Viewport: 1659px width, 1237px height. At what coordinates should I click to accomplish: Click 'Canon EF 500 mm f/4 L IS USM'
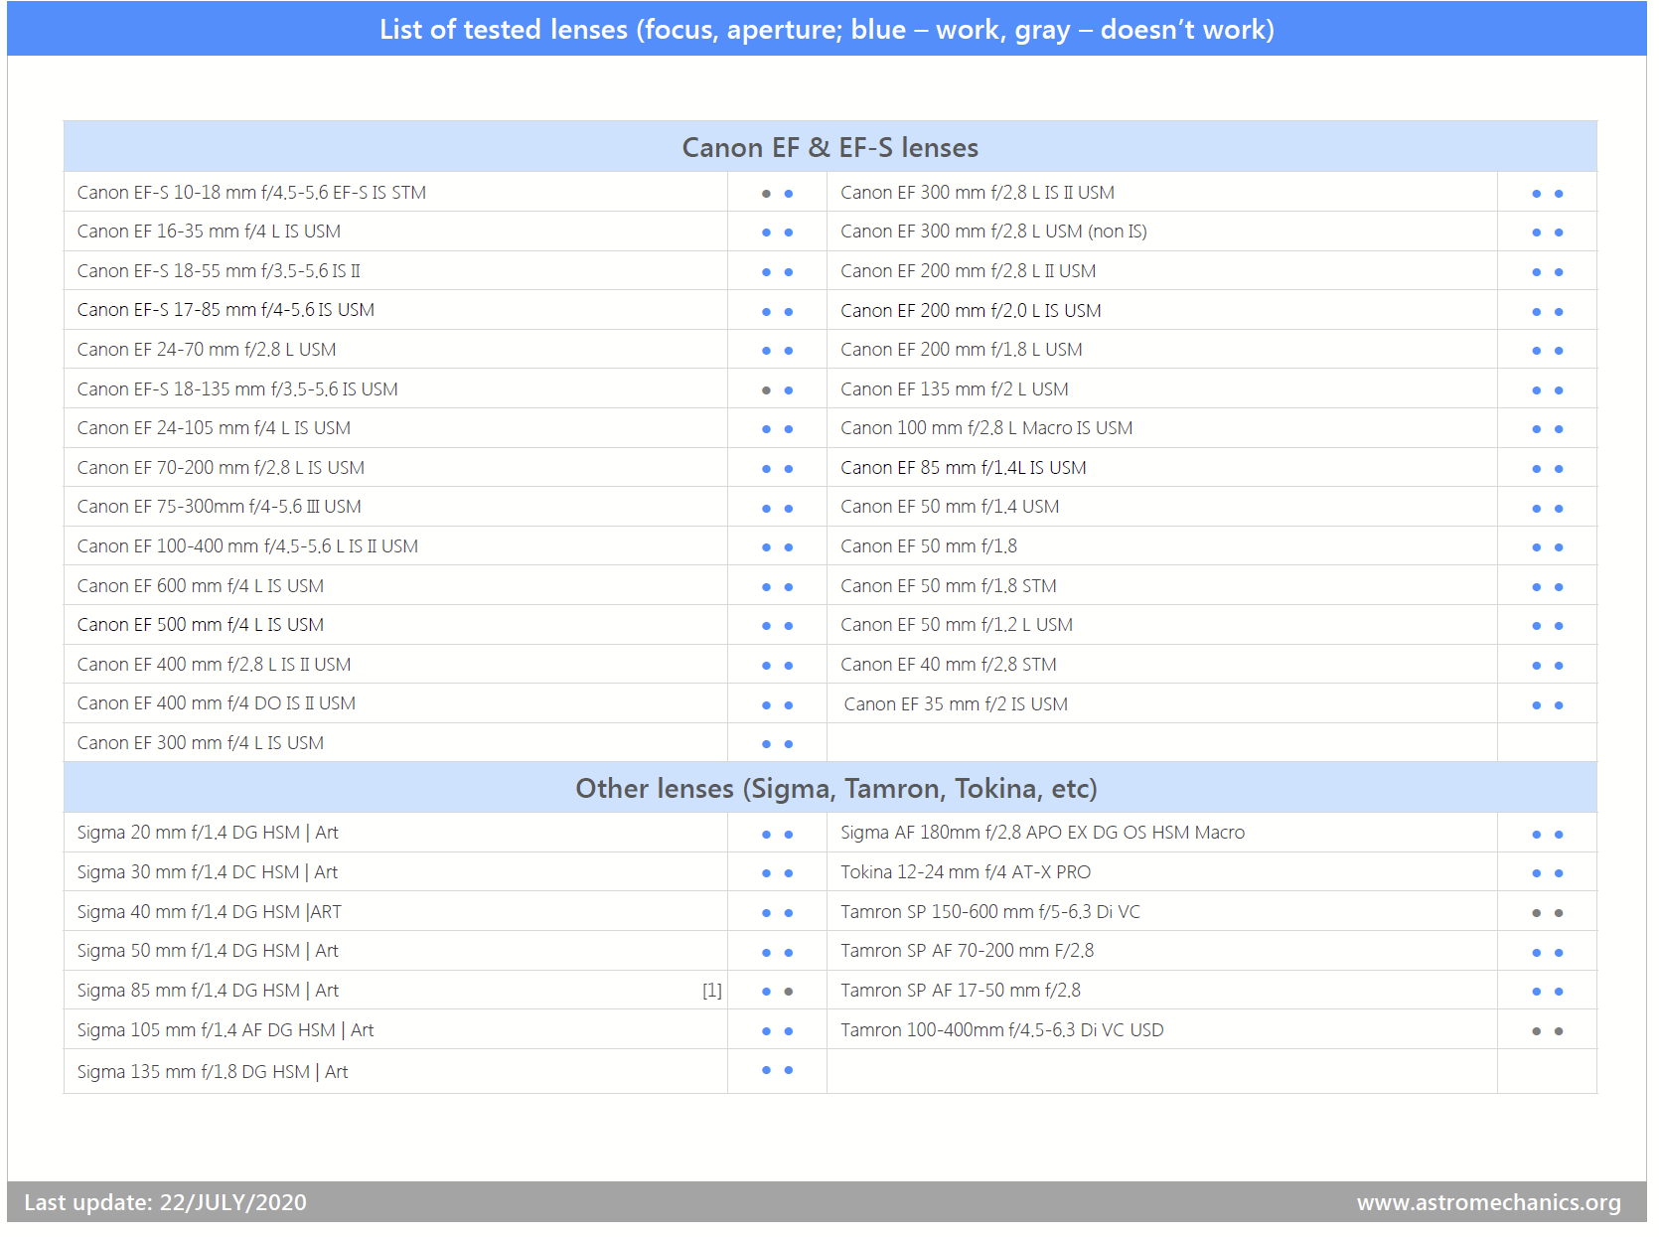(x=201, y=625)
